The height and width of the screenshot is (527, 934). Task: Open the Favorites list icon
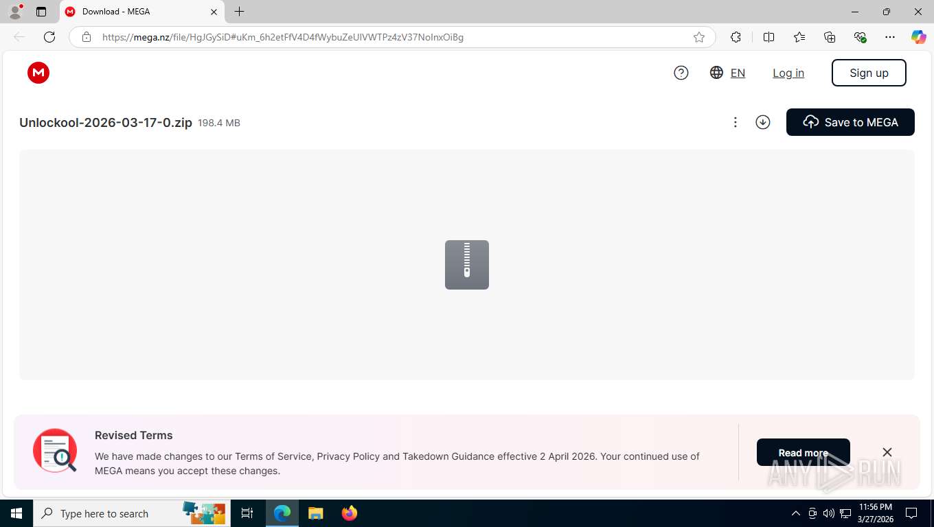tap(799, 37)
